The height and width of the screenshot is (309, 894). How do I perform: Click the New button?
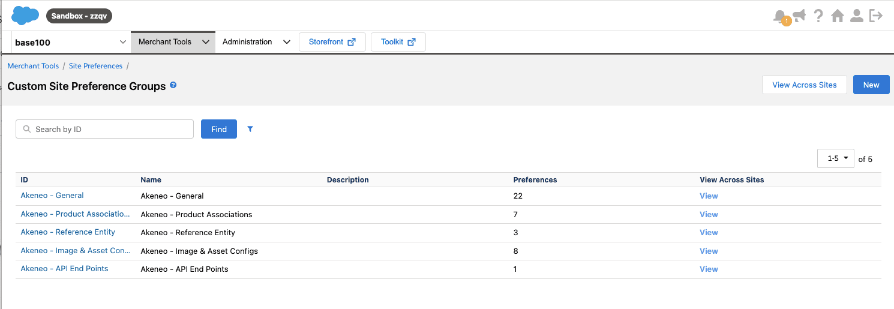[x=871, y=85]
